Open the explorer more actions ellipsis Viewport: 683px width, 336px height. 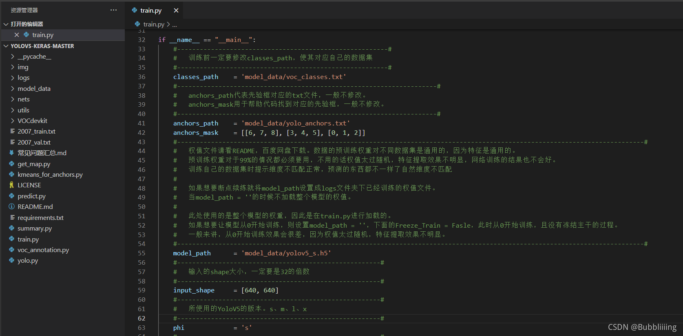[x=113, y=10]
